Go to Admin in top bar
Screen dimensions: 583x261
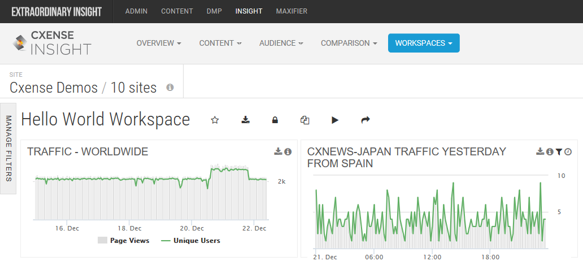point(137,11)
